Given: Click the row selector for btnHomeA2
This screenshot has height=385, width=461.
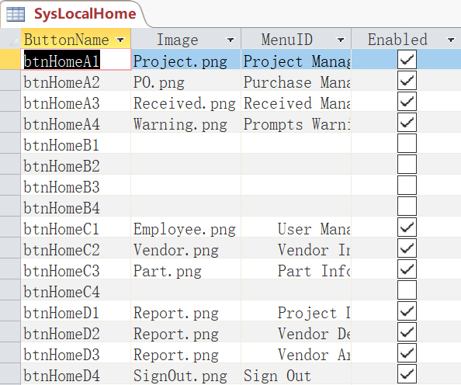Looking at the screenshot, I should coord(10,80).
